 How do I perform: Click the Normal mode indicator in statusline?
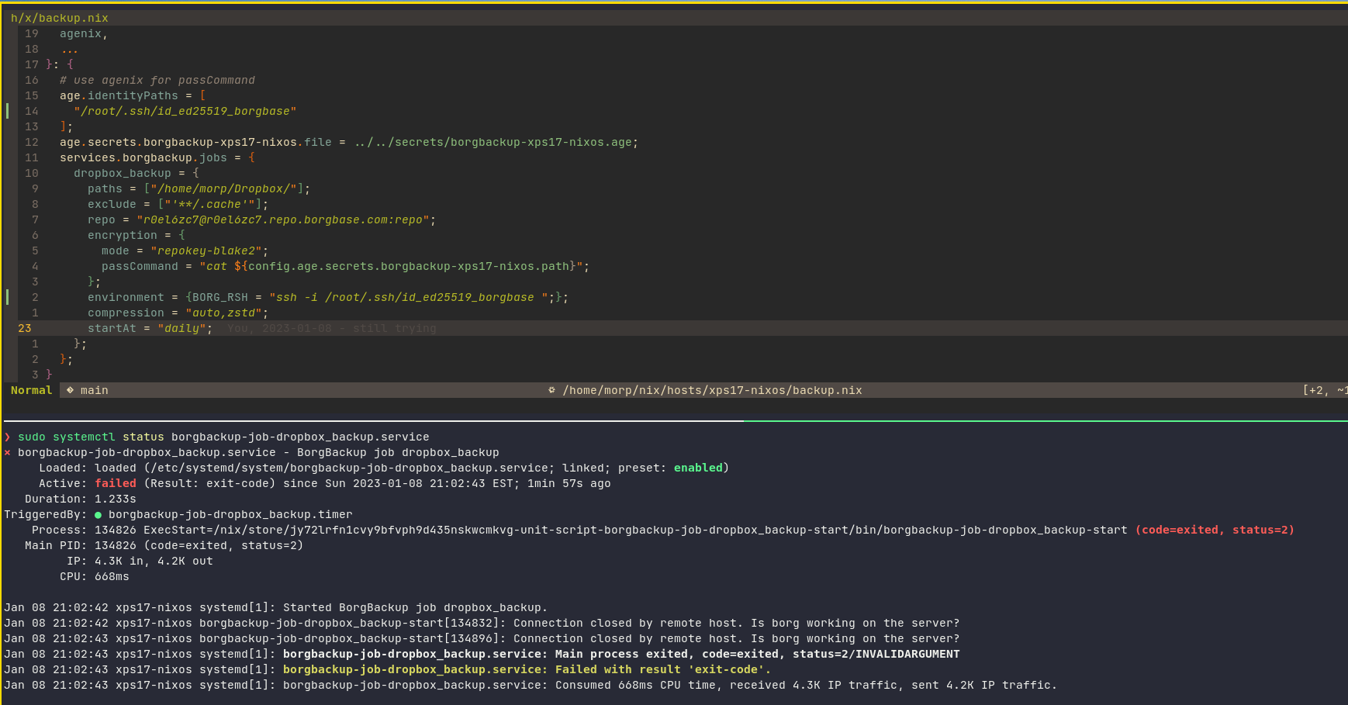31,390
